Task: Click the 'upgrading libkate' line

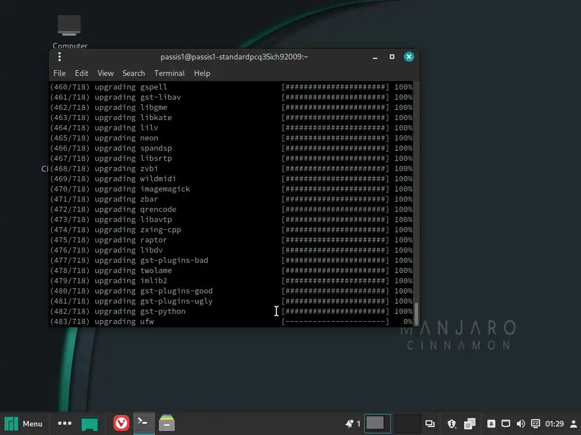Action: point(231,118)
